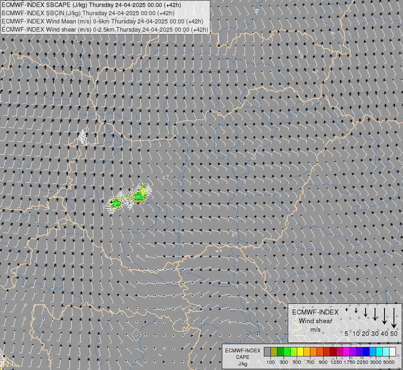Click the 40 m/s wind shear legend arrow
The image size is (403, 370).
[384, 316]
